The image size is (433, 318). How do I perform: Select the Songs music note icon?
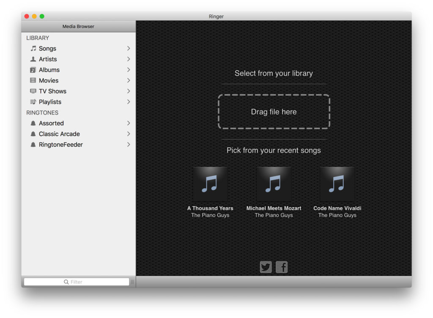pyautogui.click(x=33, y=49)
